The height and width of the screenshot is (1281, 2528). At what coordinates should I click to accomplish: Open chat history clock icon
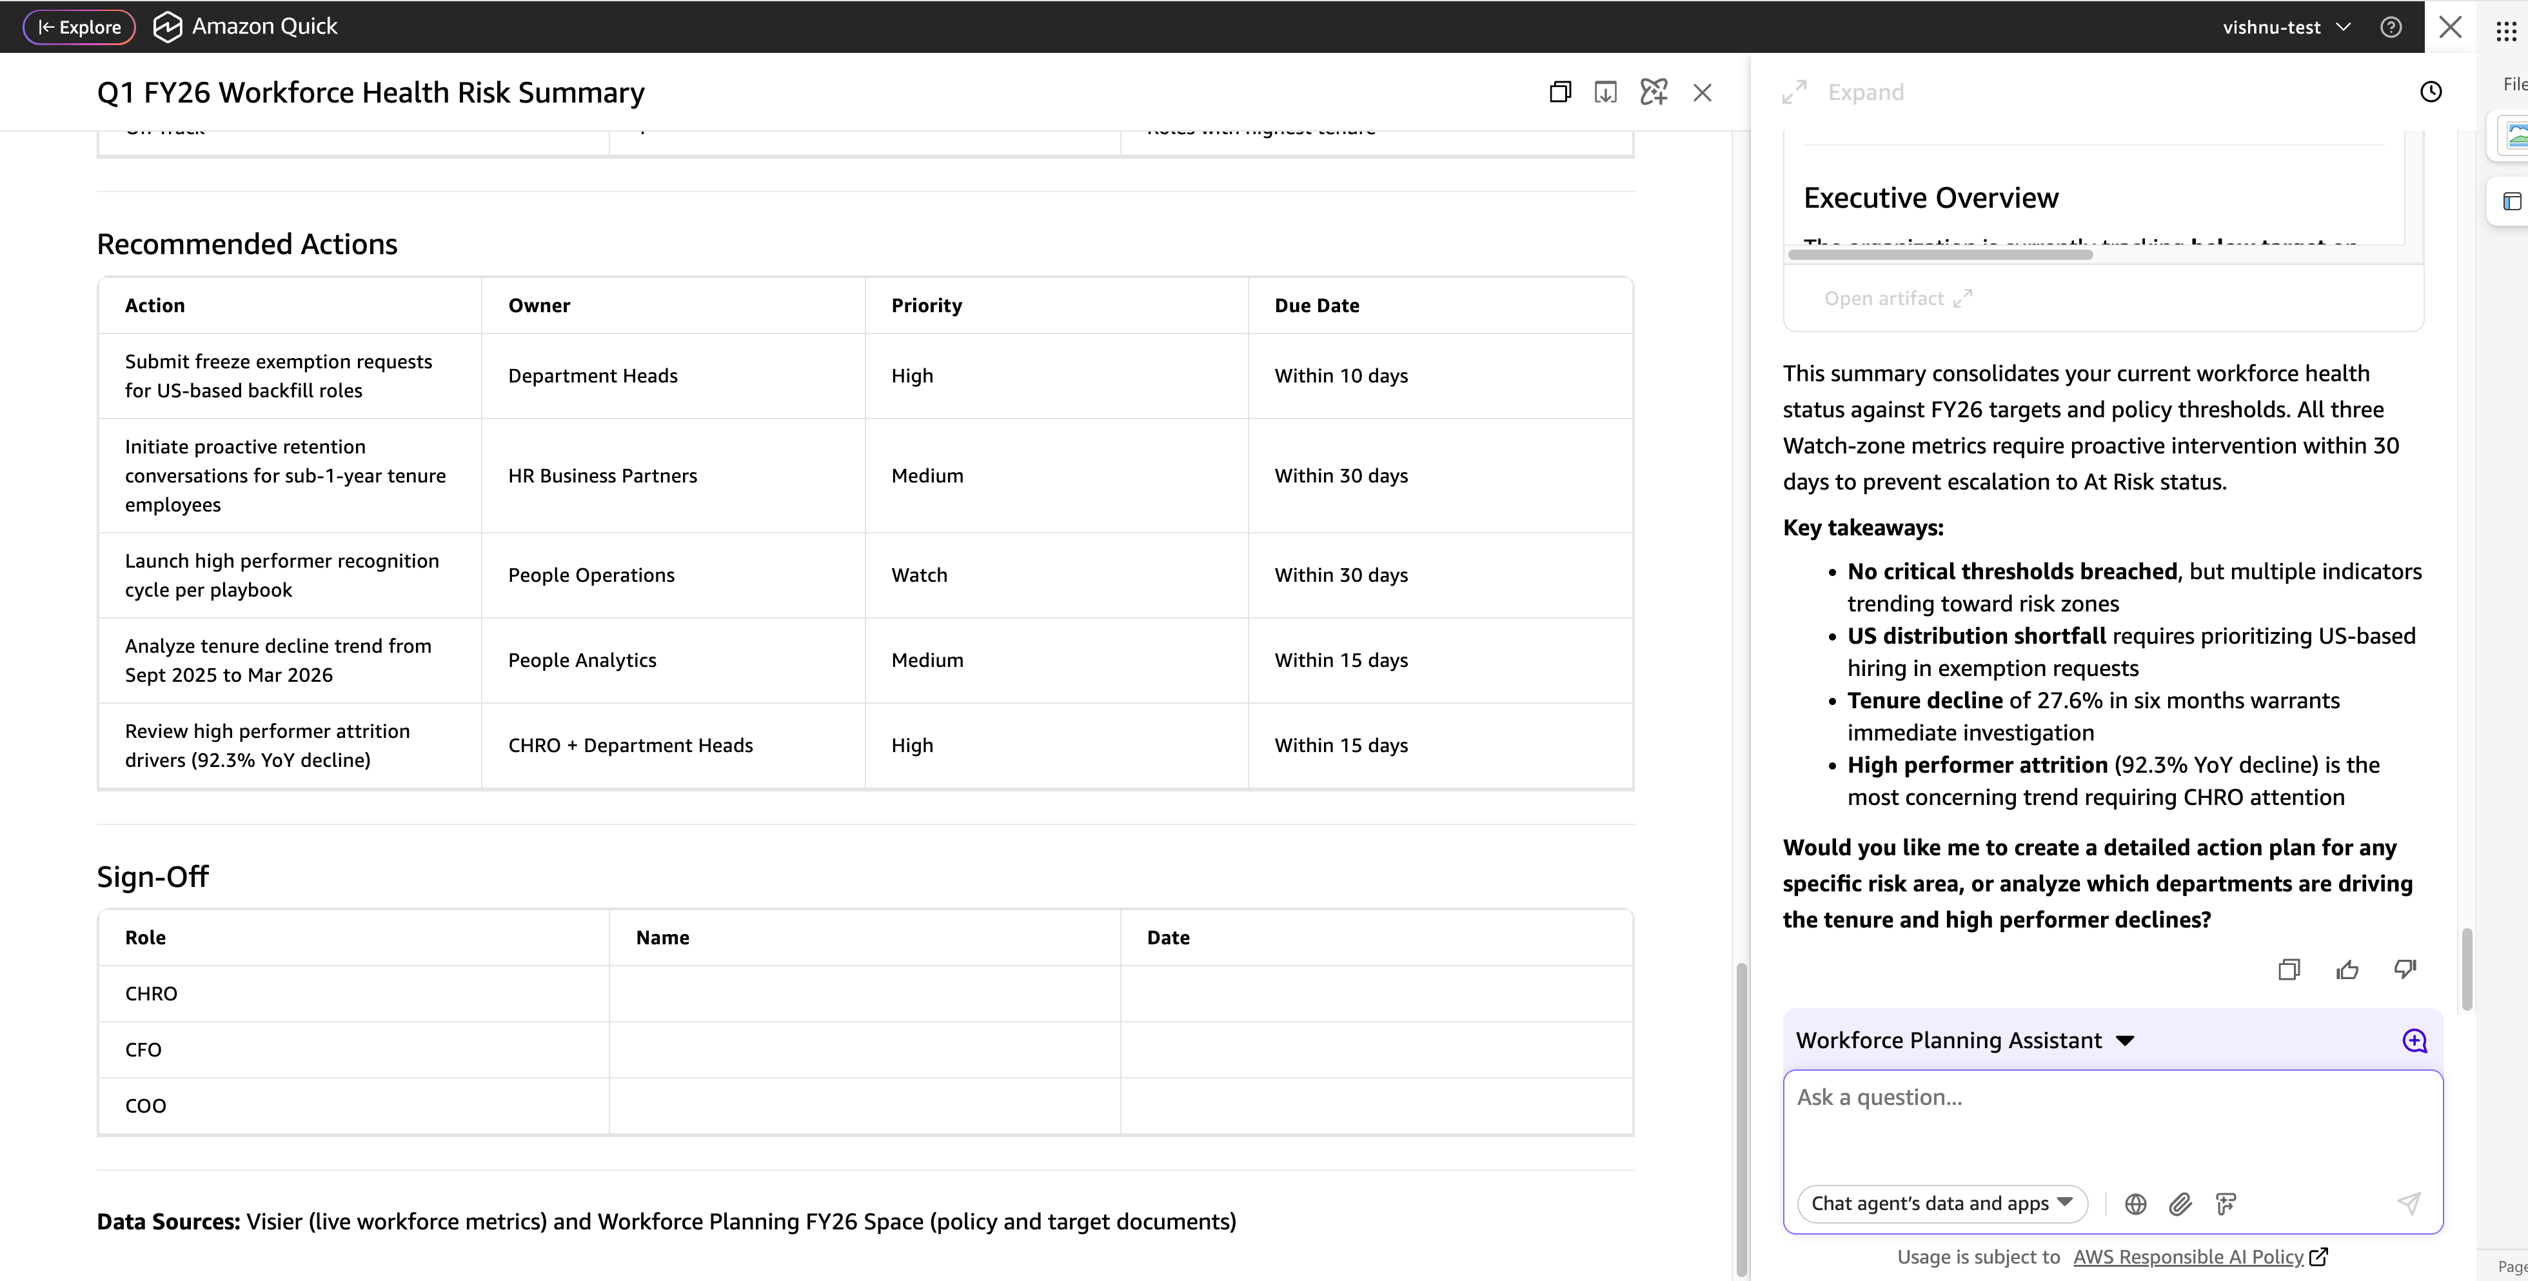click(2430, 92)
